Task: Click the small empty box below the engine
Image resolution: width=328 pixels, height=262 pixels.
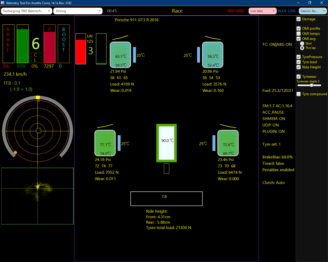Action: point(167,169)
